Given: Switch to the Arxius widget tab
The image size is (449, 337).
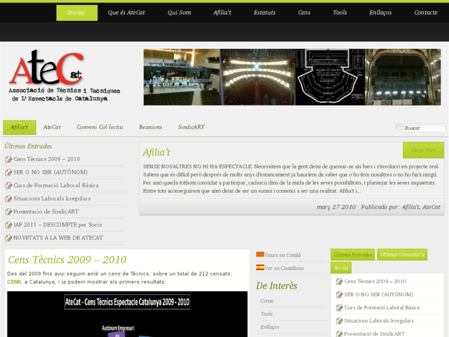Looking at the screenshot, I should tap(341, 268).
